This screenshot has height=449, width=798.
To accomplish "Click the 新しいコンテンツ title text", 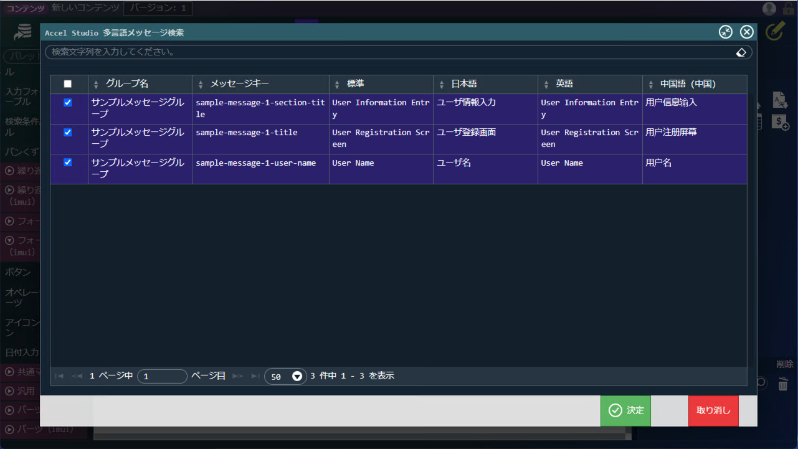I will [85, 8].
